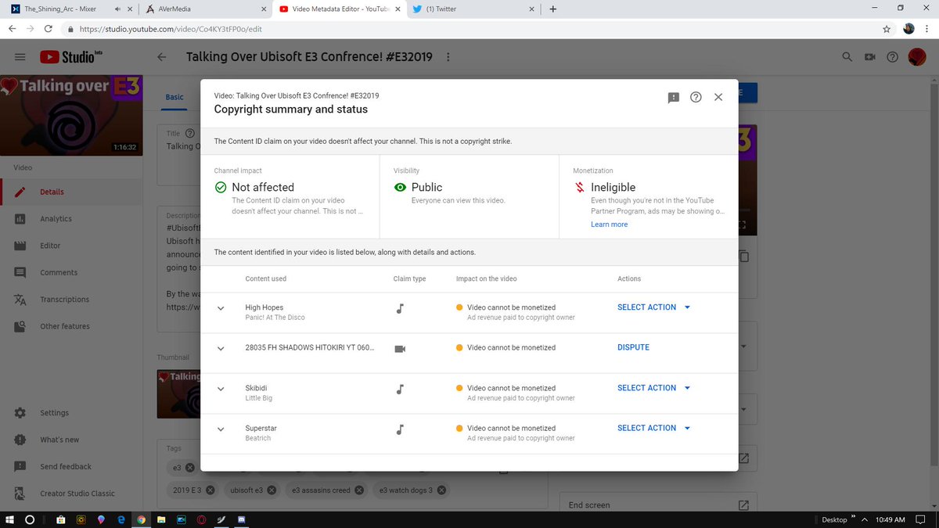
Task: Follow the Learn more monetization link
Action: pos(609,224)
